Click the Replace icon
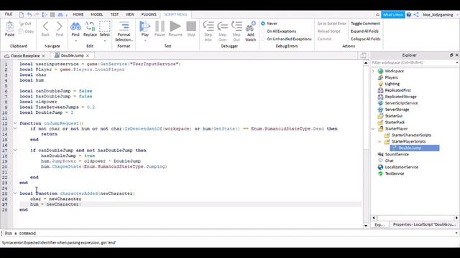This screenshot has width=460, height=258. tap(90, 27)
